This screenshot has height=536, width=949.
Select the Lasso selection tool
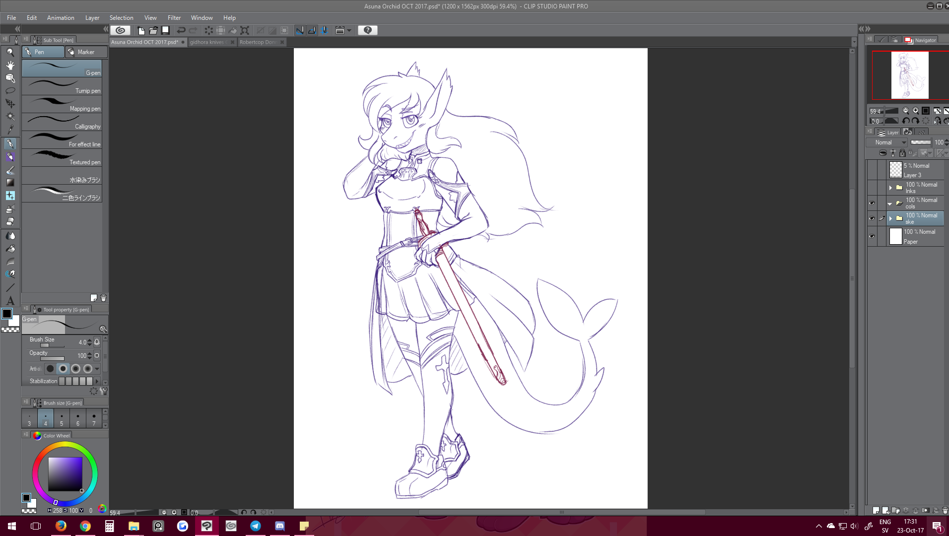(10, 91)
